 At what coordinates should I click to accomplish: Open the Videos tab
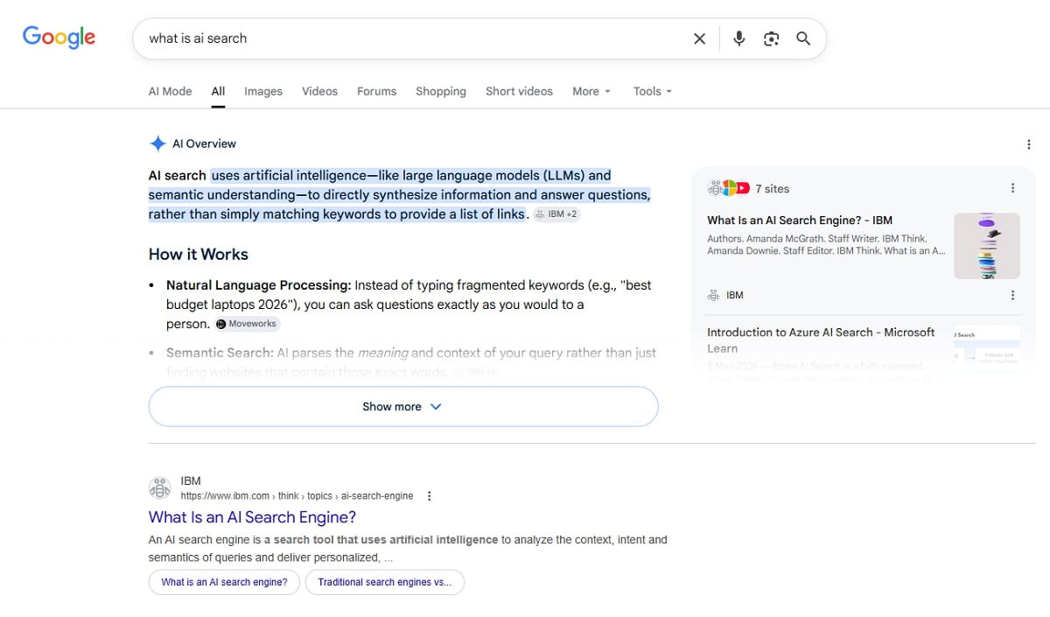[319, 91]
